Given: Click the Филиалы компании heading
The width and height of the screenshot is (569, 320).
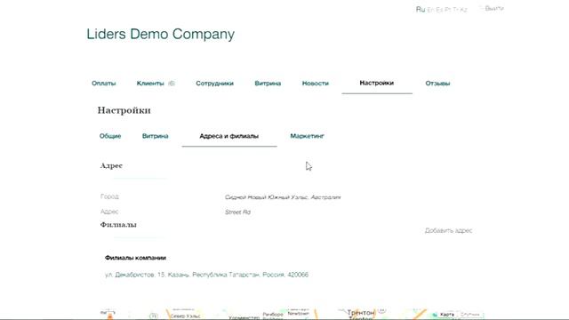Looking at the screenshot, I should tap(135, 258).
